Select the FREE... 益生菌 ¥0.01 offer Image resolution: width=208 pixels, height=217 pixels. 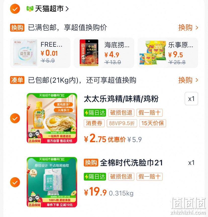click(x=40, y=53)
